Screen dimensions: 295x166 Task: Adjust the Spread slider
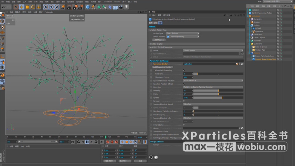pos(218,98)
